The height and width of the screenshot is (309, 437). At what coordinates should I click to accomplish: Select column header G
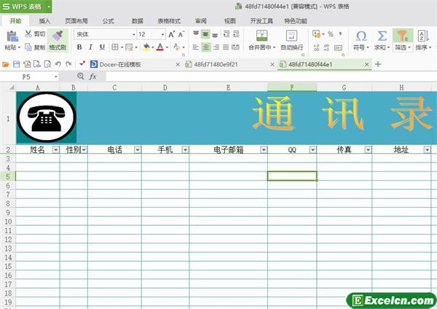coord(345,87)
